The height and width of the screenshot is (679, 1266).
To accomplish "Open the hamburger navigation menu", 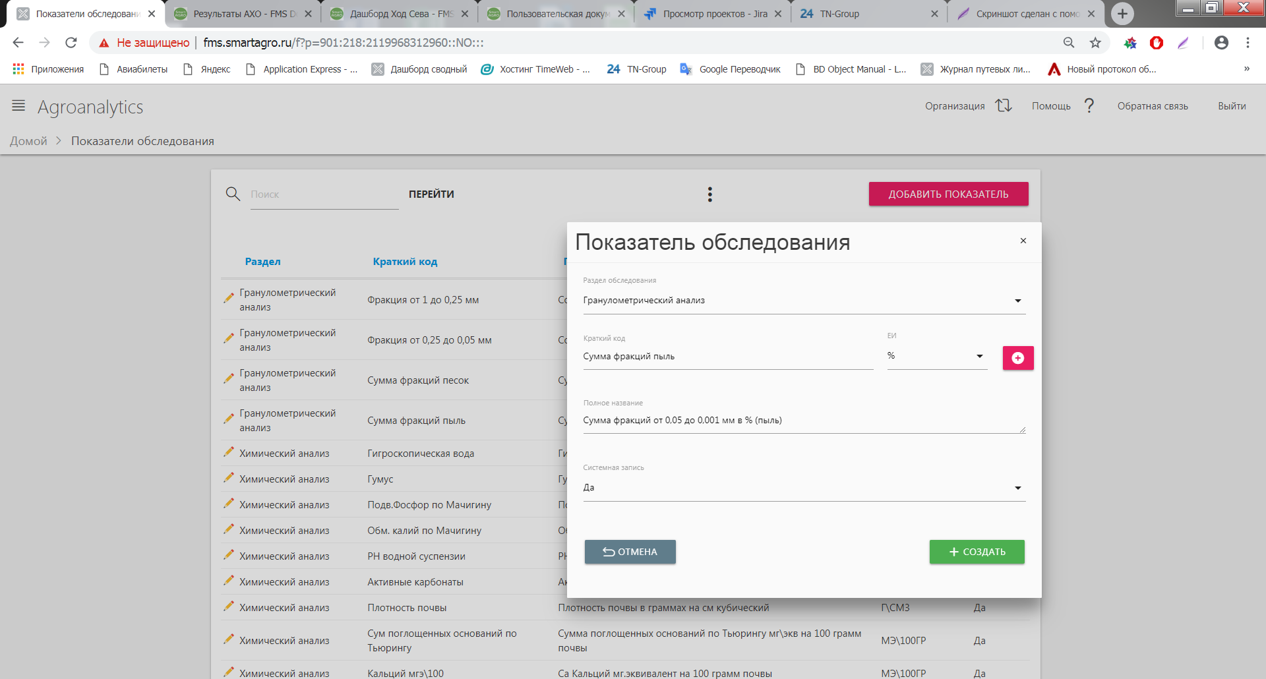I will [18, 105].
